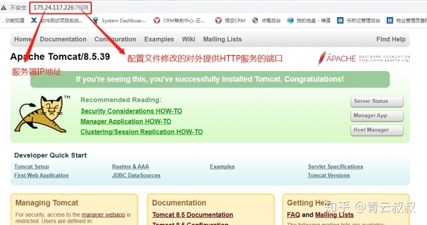This screenshot has height=225, width=427.
Task: Click the Server Status button
Action: point(377,101)
